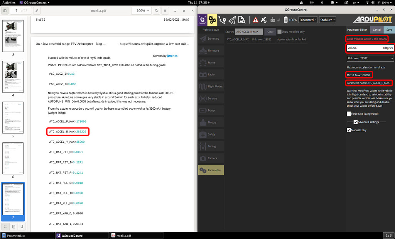This screenshot has height=239, width=395.
Task: Open the Analyze tools document icon
Action: pos(242,20)
